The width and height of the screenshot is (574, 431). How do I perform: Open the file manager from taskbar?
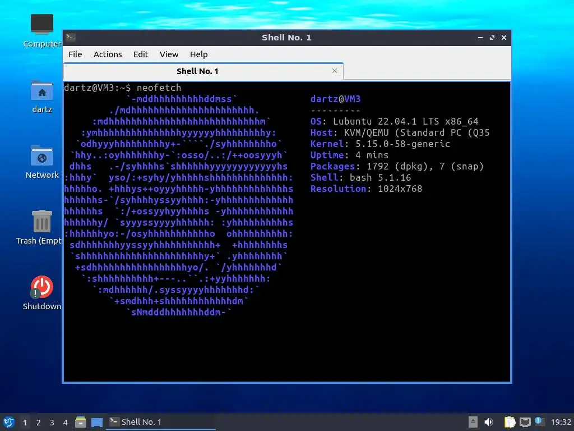(x=81, y=422)
